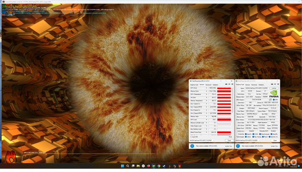Screen dimensions: 302x172
Task: Toggle the OpenGL 4.6 checkbox
Action: coord(269,137)
